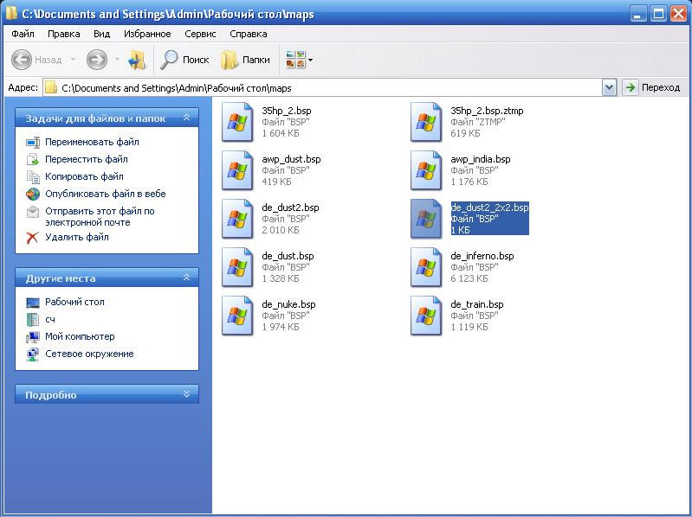The width and height of the screenshot is (692, 517).
Task: Select the 35hp_2.bsp file icon
Action: pyautogui.click(x=237, y=122)
